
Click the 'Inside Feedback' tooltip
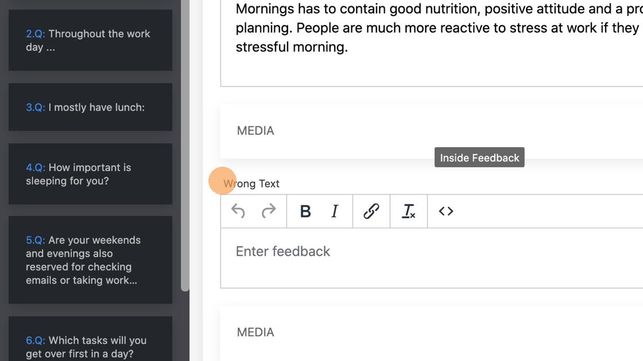click(x=479, y=158)
